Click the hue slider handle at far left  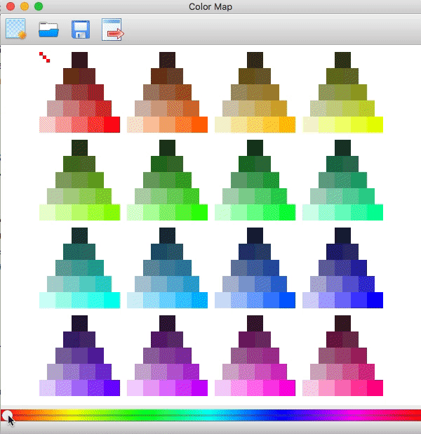pos(7,415)
